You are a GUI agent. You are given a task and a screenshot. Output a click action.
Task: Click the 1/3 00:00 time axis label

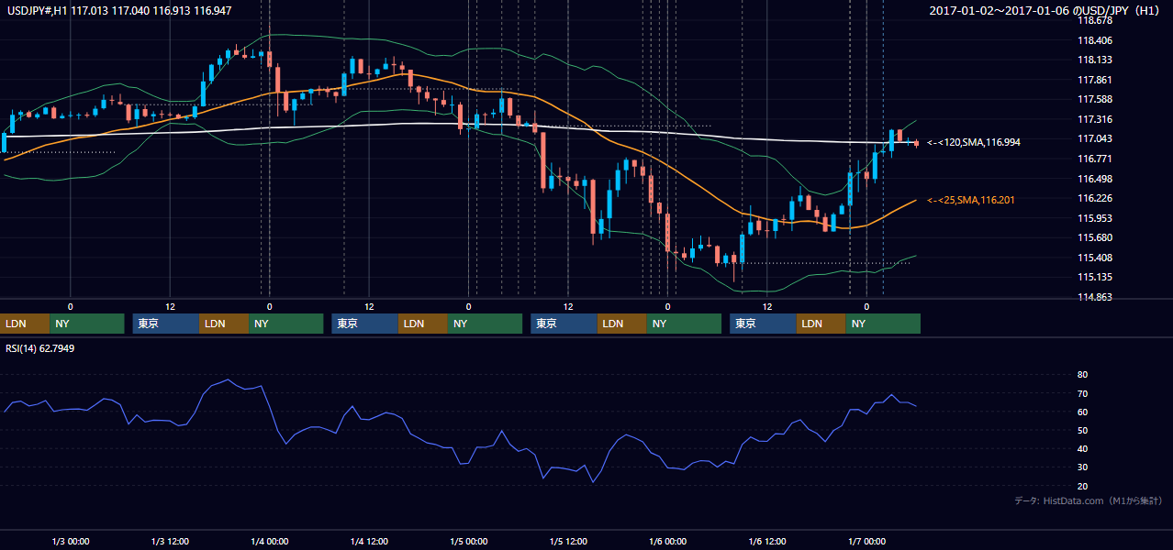(70, 541)
